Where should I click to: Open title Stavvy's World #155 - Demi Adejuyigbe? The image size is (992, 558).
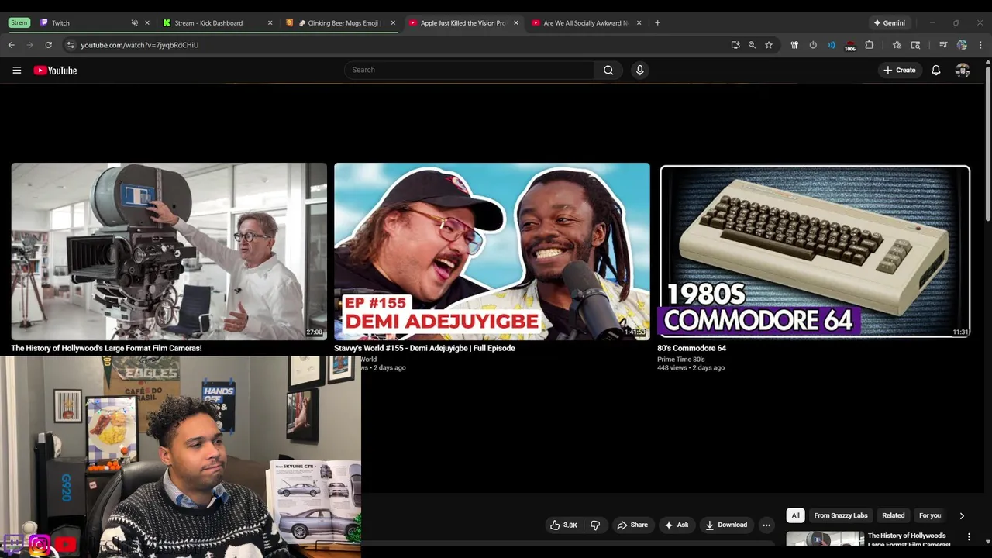pyautogui.click(x=424, y=348)
